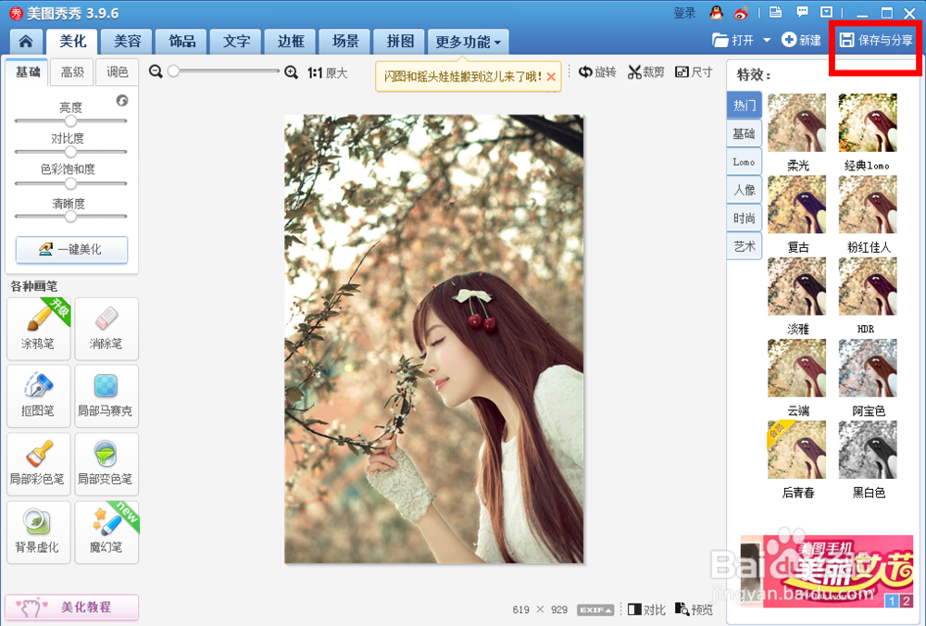Click the 亮度 brightness slider handle
The width and height of the screenshot is (926, 626).
[x=71, y=120]
